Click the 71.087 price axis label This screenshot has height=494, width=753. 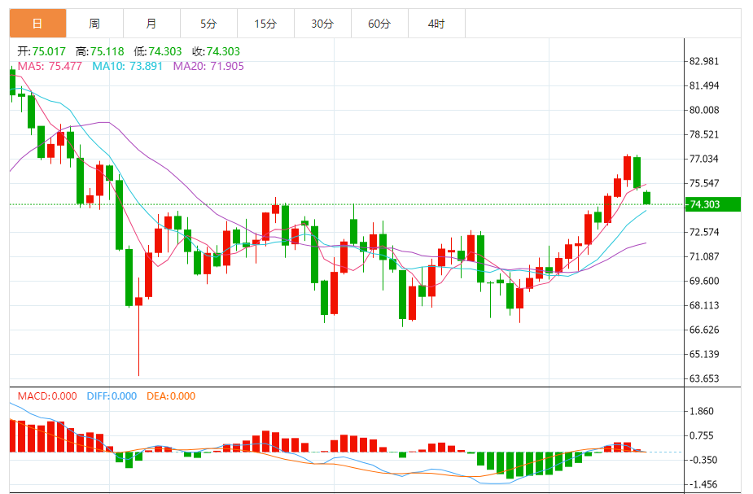(x=704, y=257)
